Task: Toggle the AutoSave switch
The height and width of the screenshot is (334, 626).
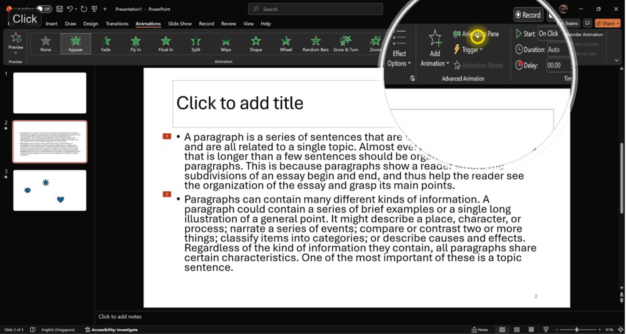Action: click(x=44, y=9)
